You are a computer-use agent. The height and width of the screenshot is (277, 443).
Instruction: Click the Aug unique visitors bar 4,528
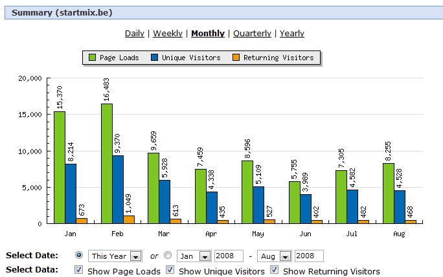(x=399, y=207)
